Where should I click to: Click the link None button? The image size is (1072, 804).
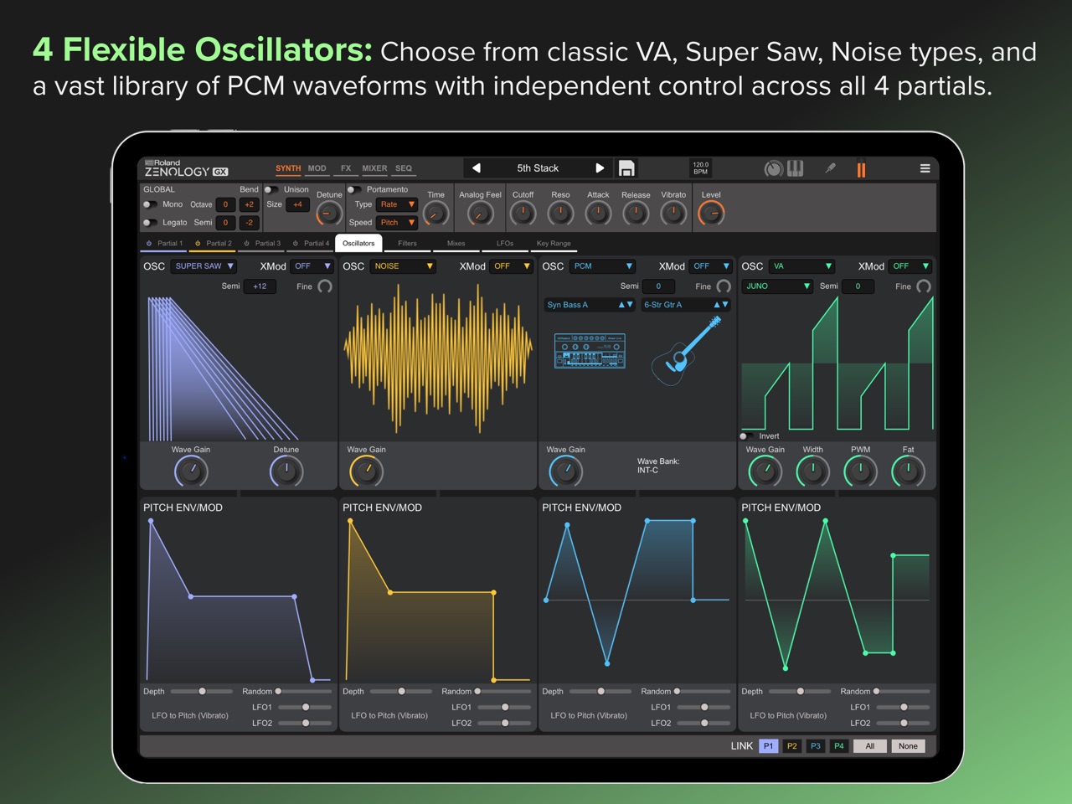pos(909,746)
